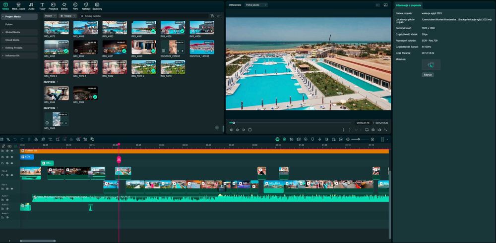Add IMG_2888 clip with its plus icon
496x243 pixels.
point(66,123)
